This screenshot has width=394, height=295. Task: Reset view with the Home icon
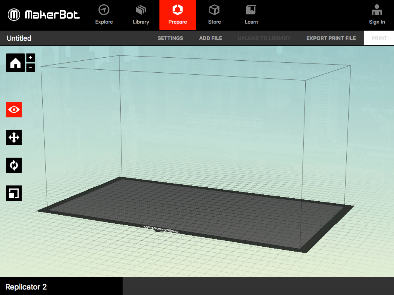tap(15, 63)
